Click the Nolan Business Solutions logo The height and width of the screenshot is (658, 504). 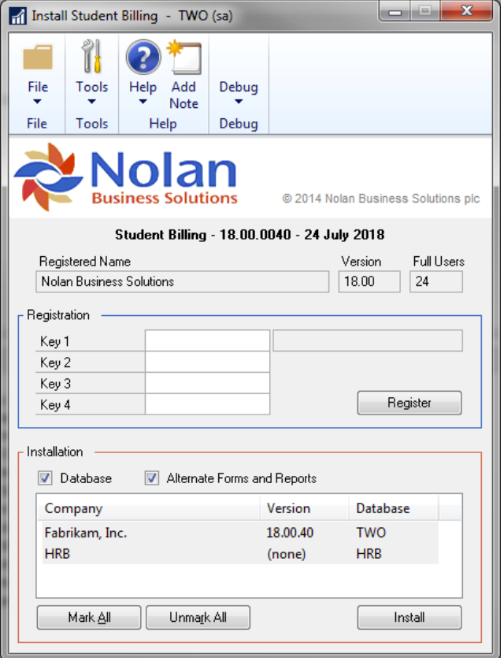pyautogui.click(x=126, y=177)
